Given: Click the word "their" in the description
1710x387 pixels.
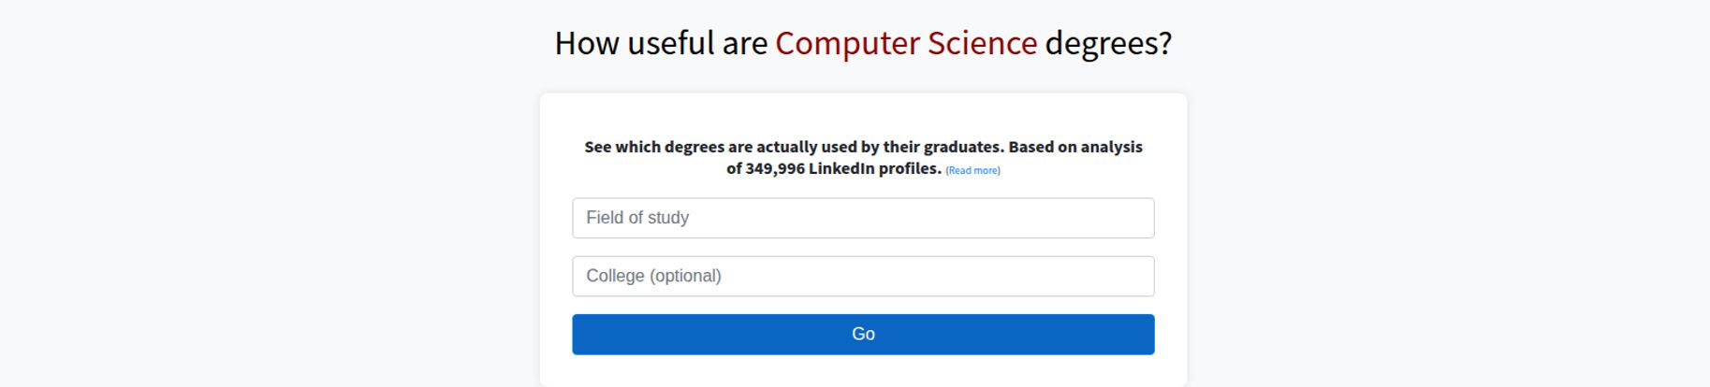Looking at the screenshot, I should pyautogui.click(x=901, y=147).
